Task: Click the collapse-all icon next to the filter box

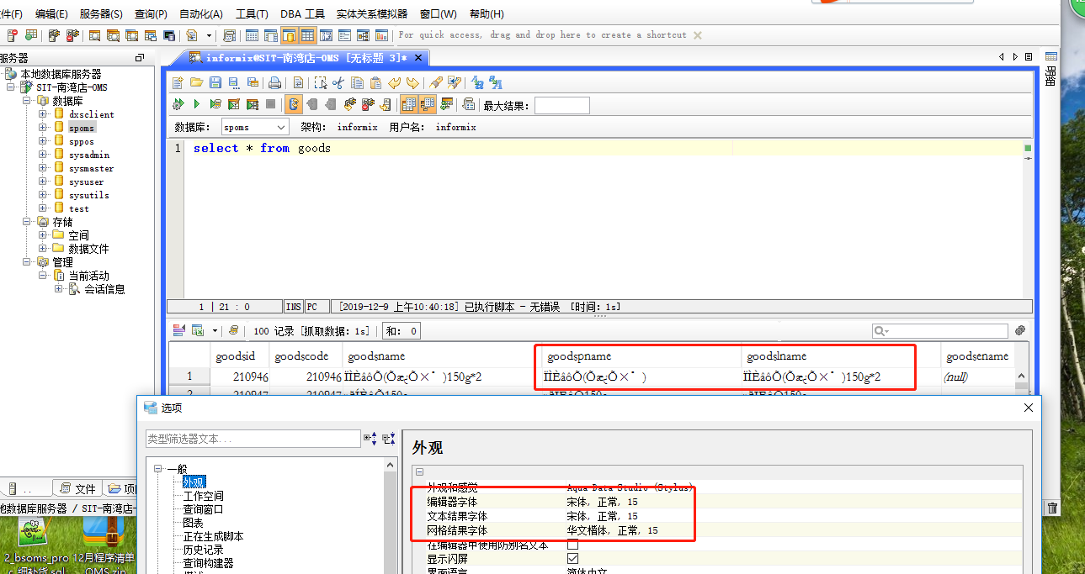Action: coord(388,438)
